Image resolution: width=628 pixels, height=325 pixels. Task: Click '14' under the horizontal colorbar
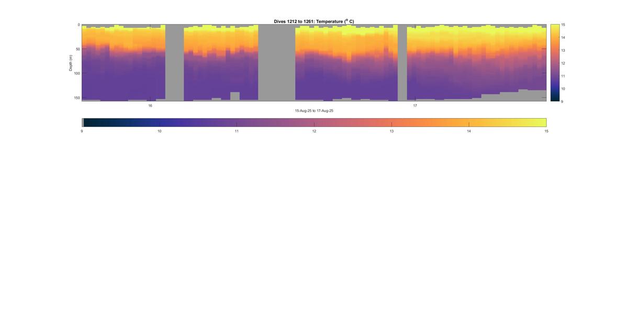click(469, 131)
